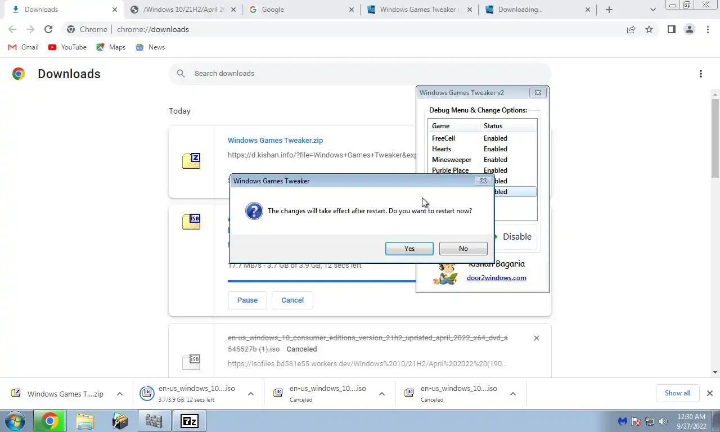
Task: Click the Kishan Bagaria cartoon avatar
Action: 445,273
